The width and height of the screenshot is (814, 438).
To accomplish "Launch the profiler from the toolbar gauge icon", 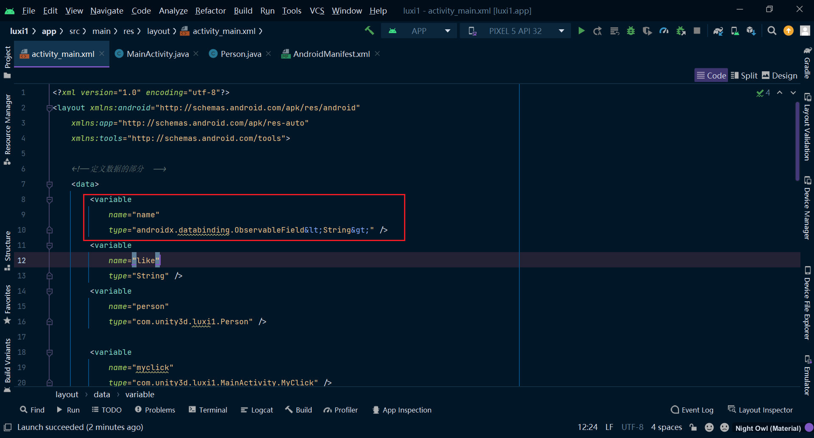I will pyautogui.click(x=664, y=31).
